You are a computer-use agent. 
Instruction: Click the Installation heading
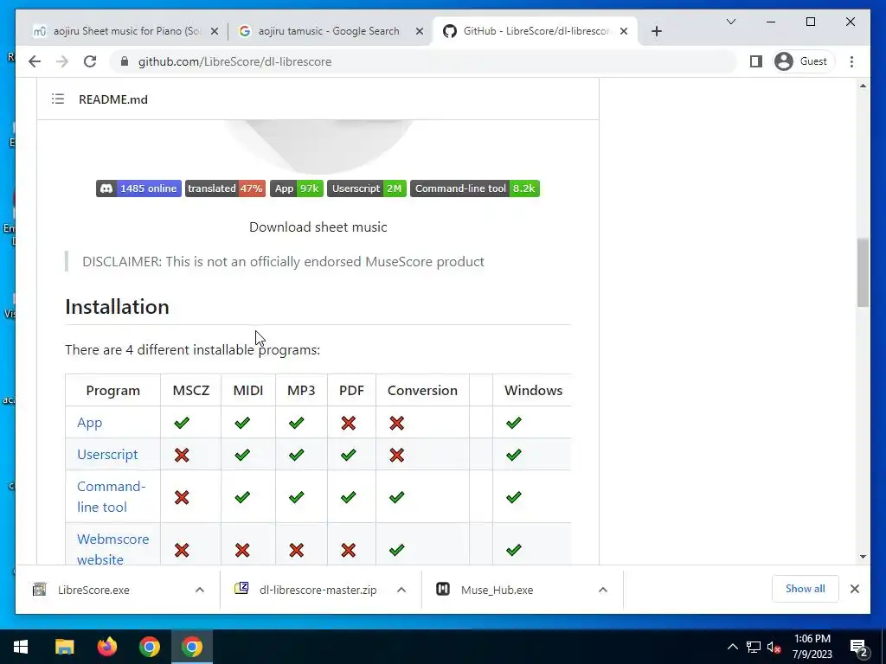(117, 307)
